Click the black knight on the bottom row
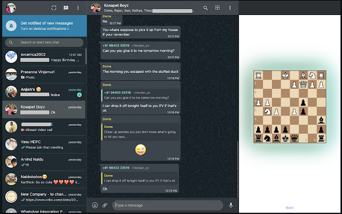Image resolution: width=342 pixels, height=214 pixels. (267, 138)
